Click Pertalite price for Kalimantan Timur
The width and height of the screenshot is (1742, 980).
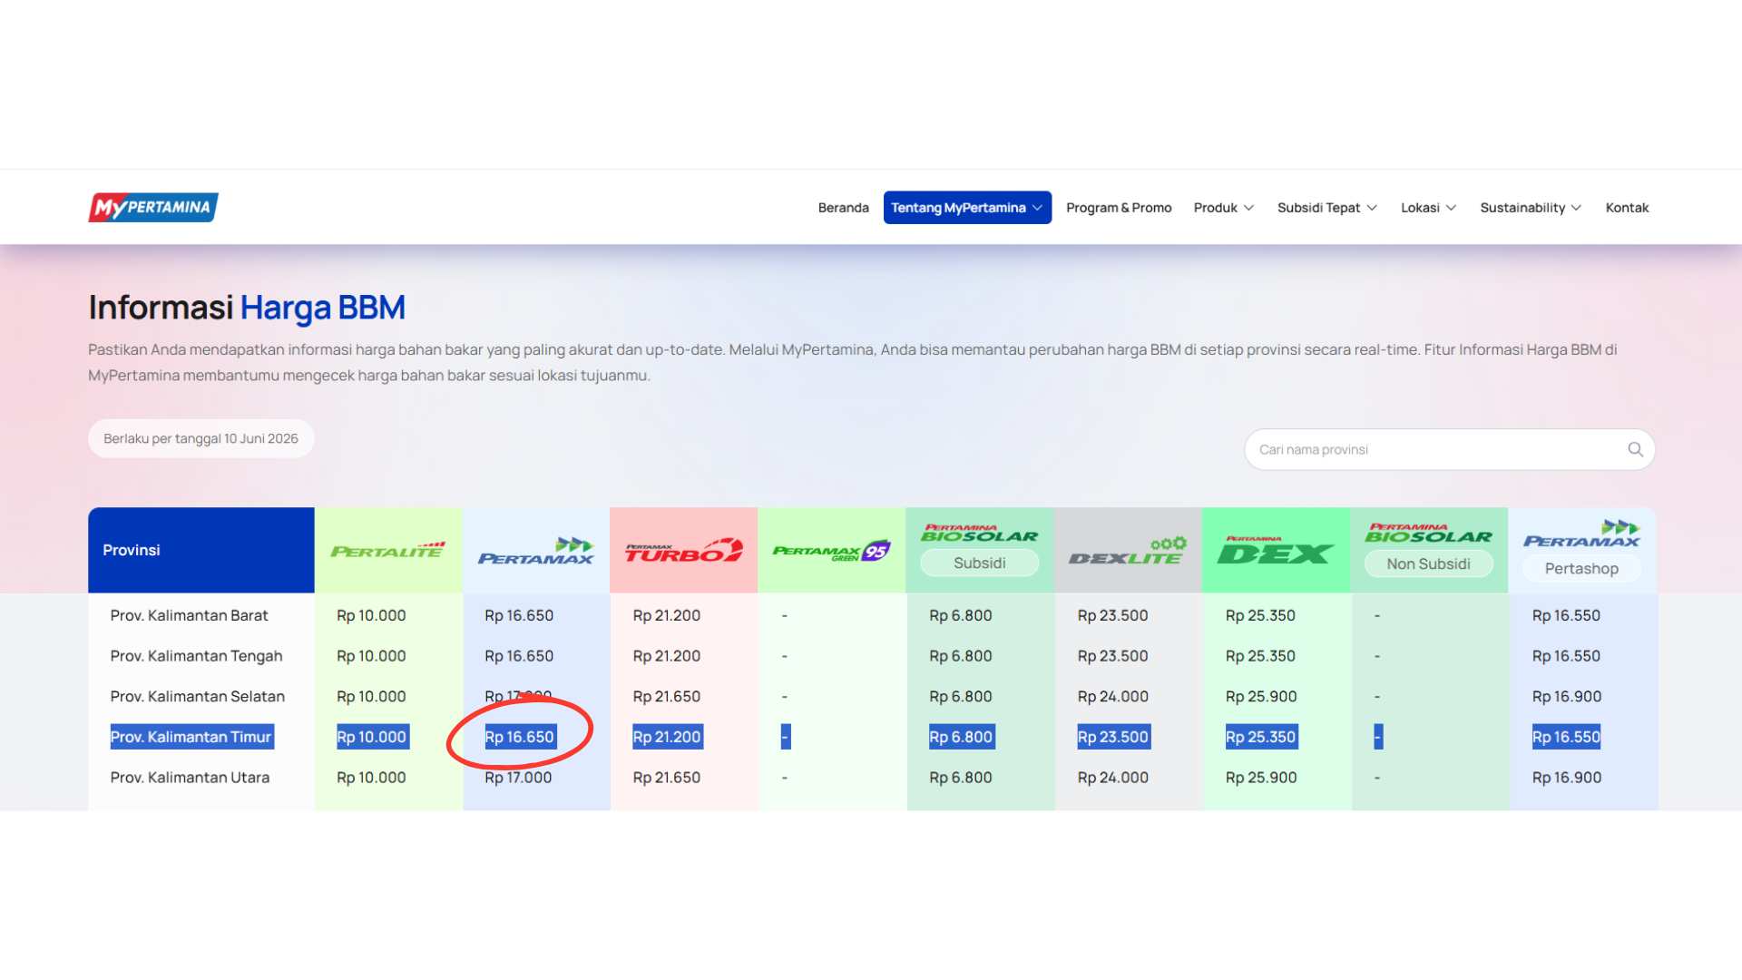(373, 737)
